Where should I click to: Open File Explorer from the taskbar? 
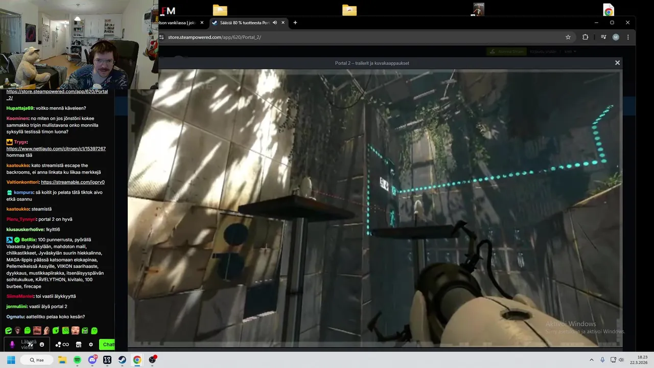coord(62,360)
